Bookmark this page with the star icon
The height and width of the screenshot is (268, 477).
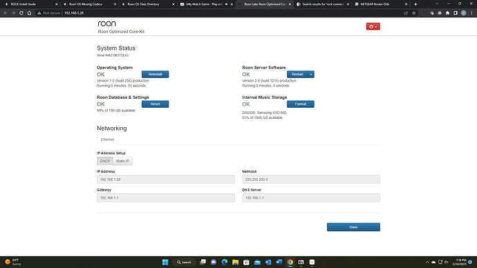[413, 13]
